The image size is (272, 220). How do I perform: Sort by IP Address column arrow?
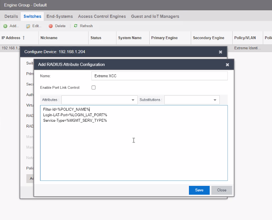(x=24, y=38)
